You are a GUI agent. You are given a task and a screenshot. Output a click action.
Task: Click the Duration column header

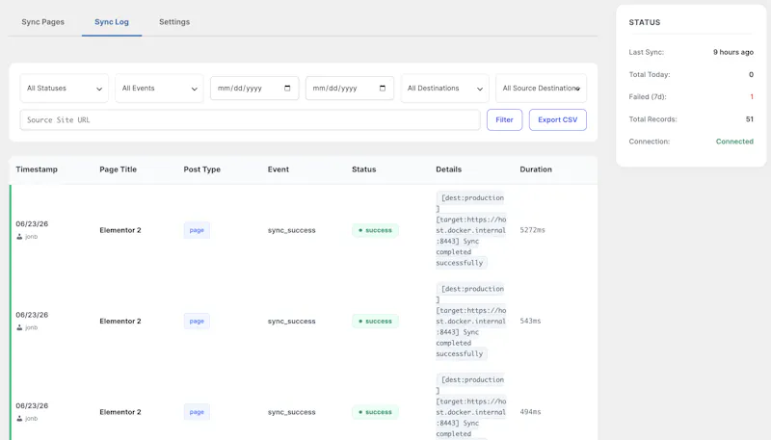(536, 169)
